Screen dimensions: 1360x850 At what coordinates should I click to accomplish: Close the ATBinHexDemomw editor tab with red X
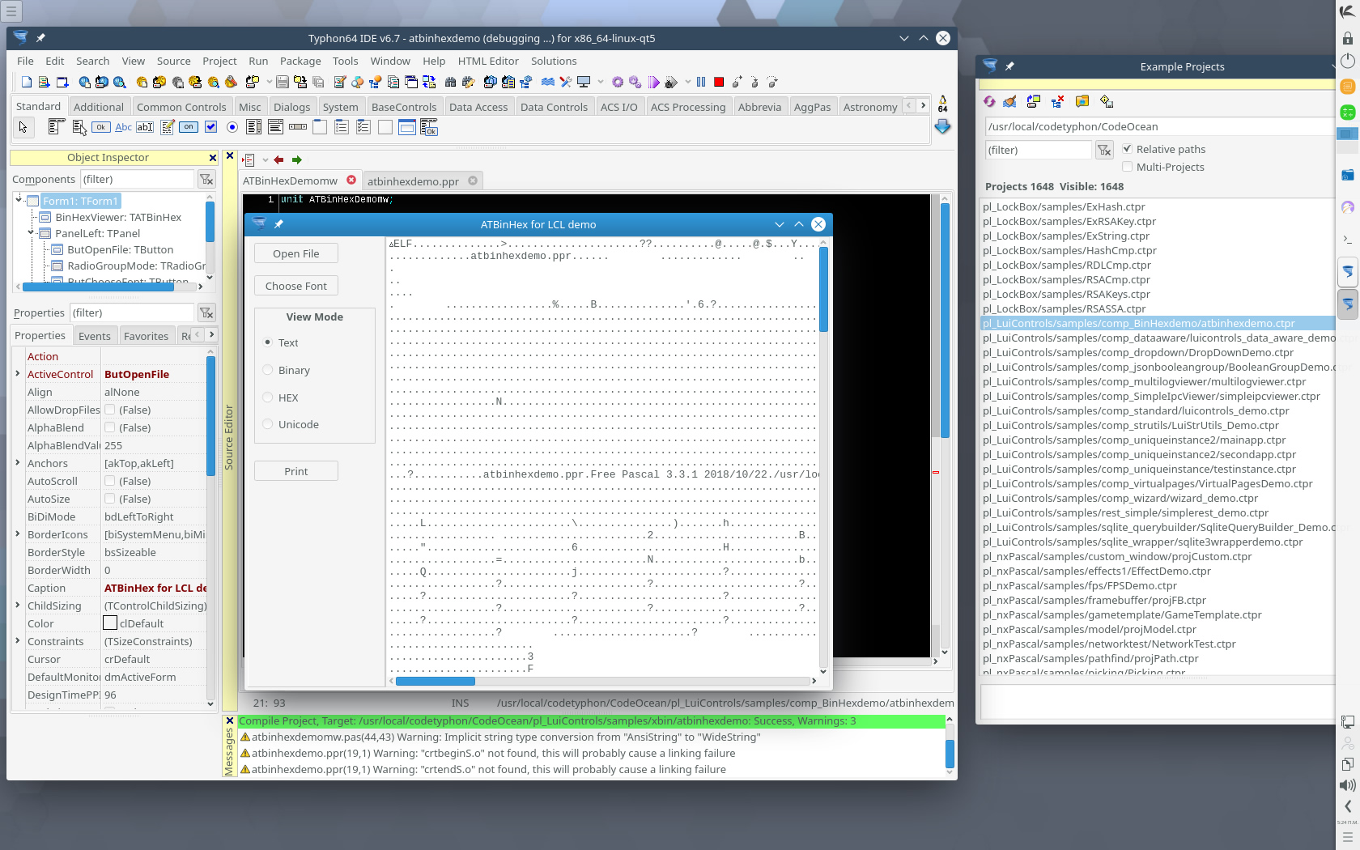pyautogui.click(x=351, y=181)
